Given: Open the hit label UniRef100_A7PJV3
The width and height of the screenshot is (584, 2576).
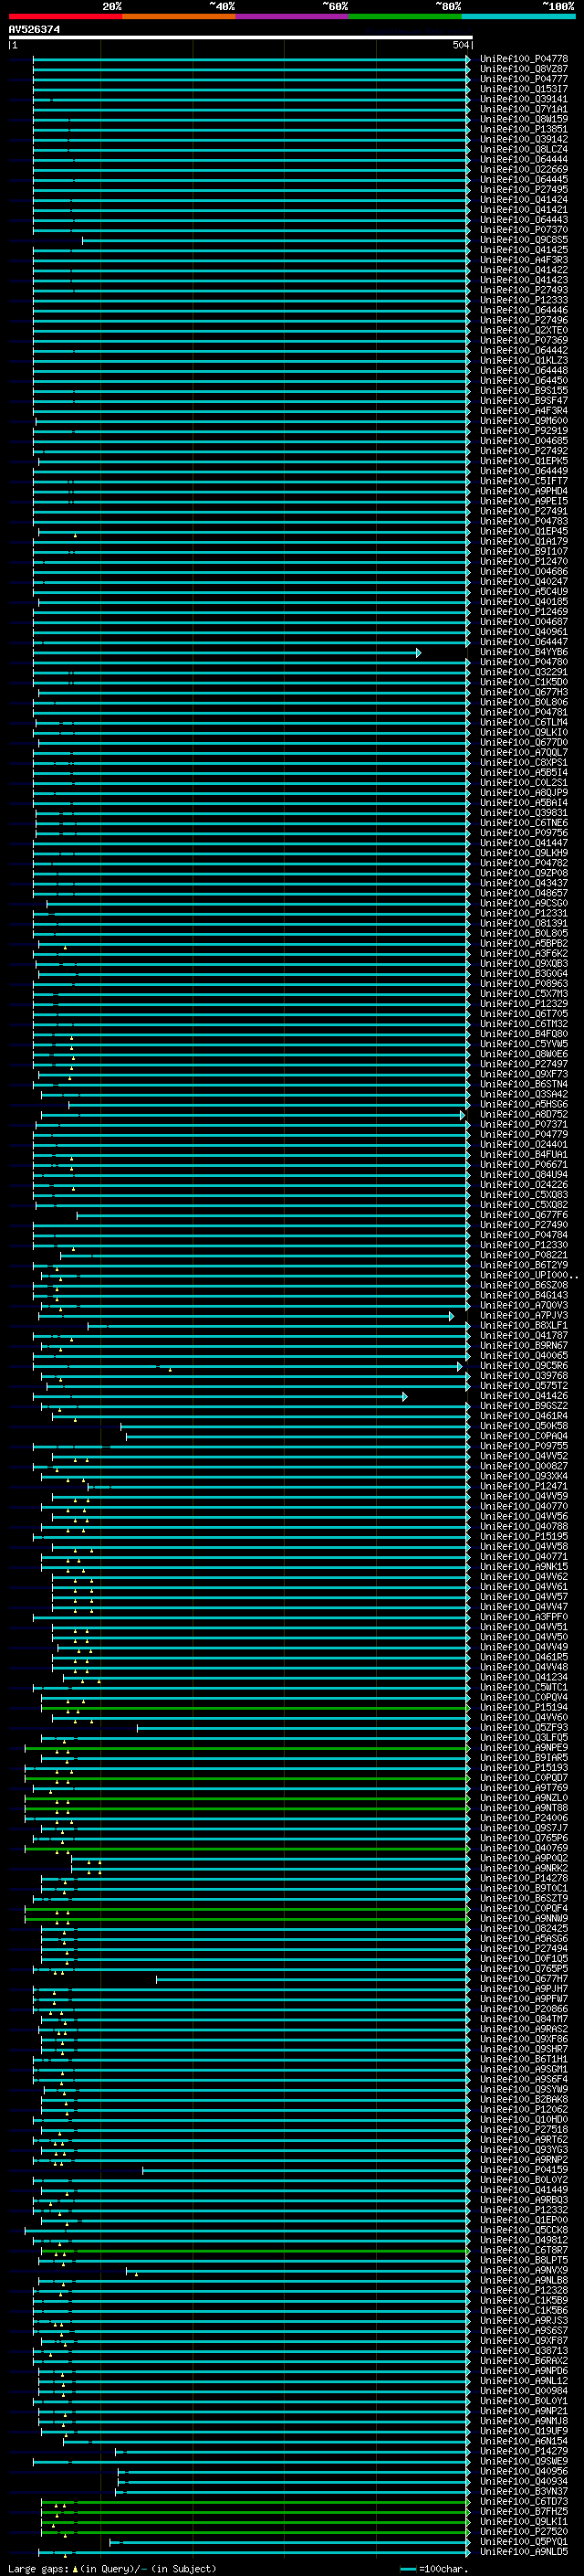Looking at the screenshot, I should pos(524,1316).
